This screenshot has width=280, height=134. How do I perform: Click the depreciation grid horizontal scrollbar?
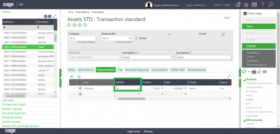click(x=132, y=98)
